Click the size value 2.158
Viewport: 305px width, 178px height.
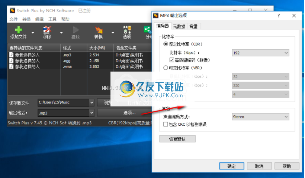point(94,61)
